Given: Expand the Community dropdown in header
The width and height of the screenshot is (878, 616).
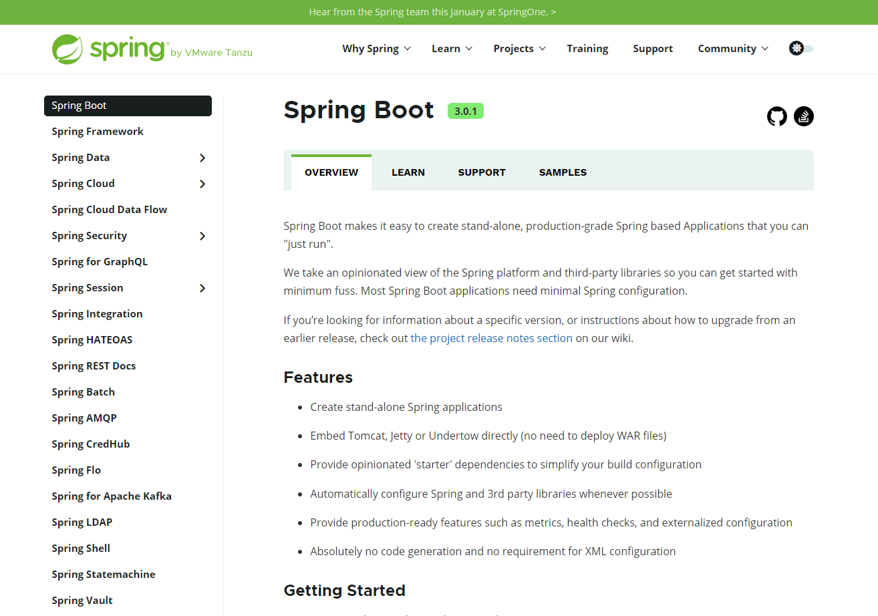Looking at the screenshot, I should [x=733, y=49].
